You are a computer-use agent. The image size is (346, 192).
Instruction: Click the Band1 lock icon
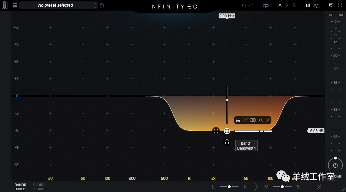pos(238,120)
